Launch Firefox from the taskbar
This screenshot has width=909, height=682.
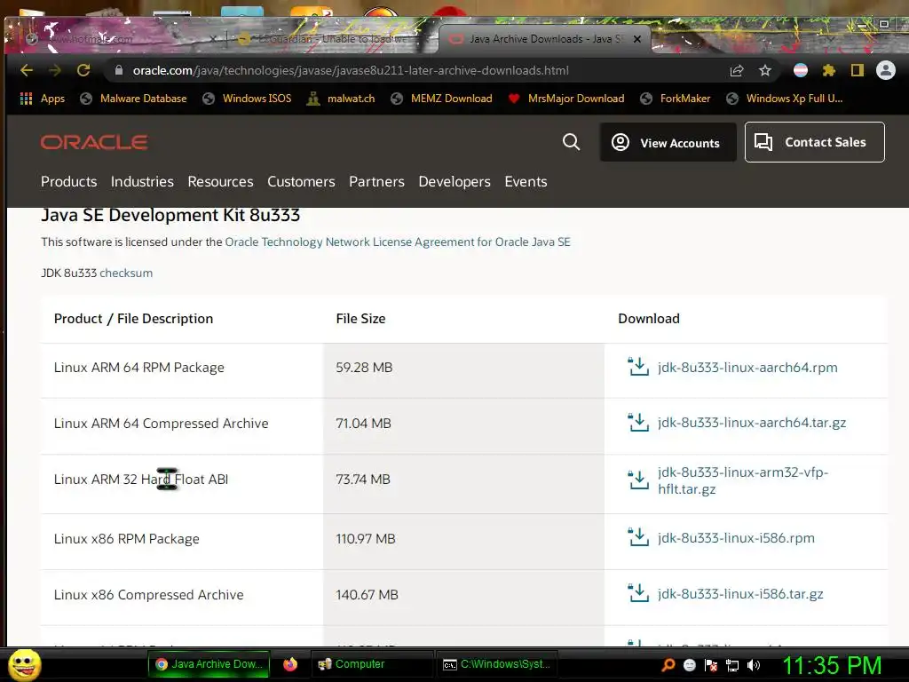pyautogui.click(x=290, y=664)
